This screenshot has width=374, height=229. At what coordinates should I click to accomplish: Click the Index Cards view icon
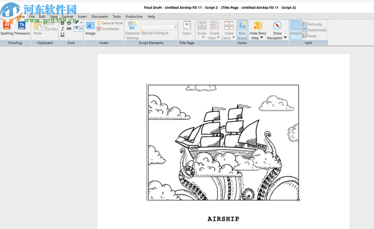pos(228,26)
